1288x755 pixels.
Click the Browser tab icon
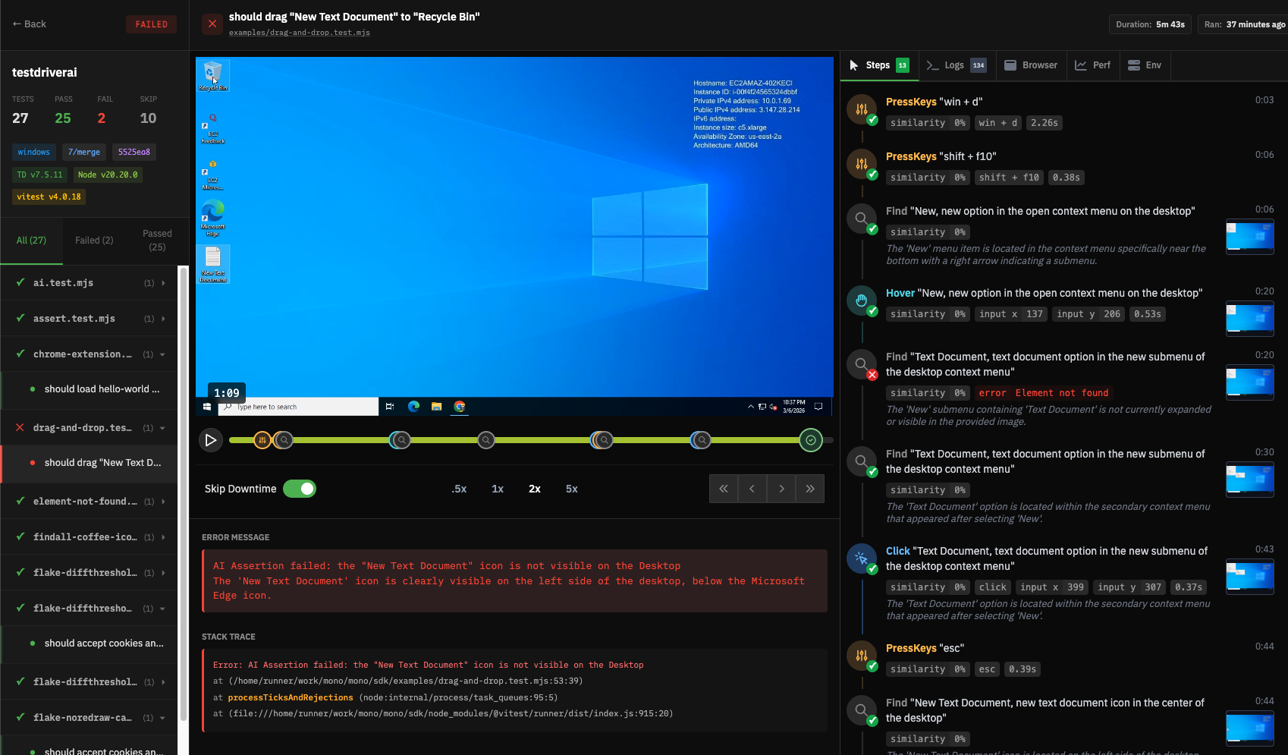pos(1010,64)
